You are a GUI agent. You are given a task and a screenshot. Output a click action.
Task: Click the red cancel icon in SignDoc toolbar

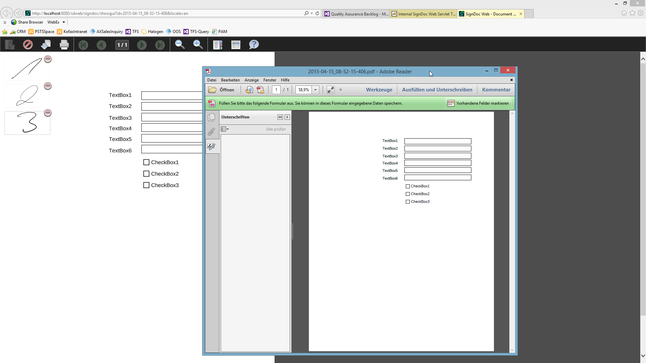tap(28, 45)
